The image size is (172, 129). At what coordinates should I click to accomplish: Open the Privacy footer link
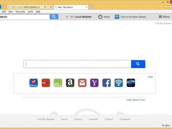(78, 119)
